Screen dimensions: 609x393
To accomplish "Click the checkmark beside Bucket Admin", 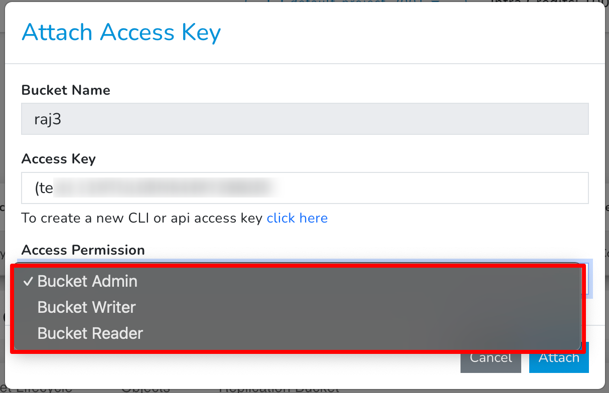I will (28, 281).
